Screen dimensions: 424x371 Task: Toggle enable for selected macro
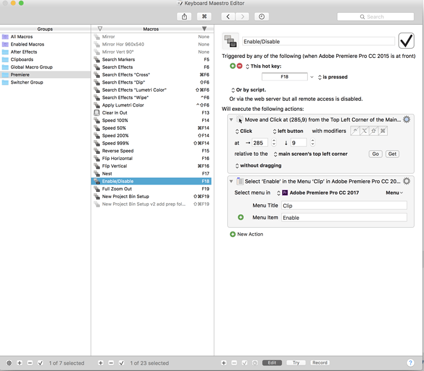(x=122, y=363)
